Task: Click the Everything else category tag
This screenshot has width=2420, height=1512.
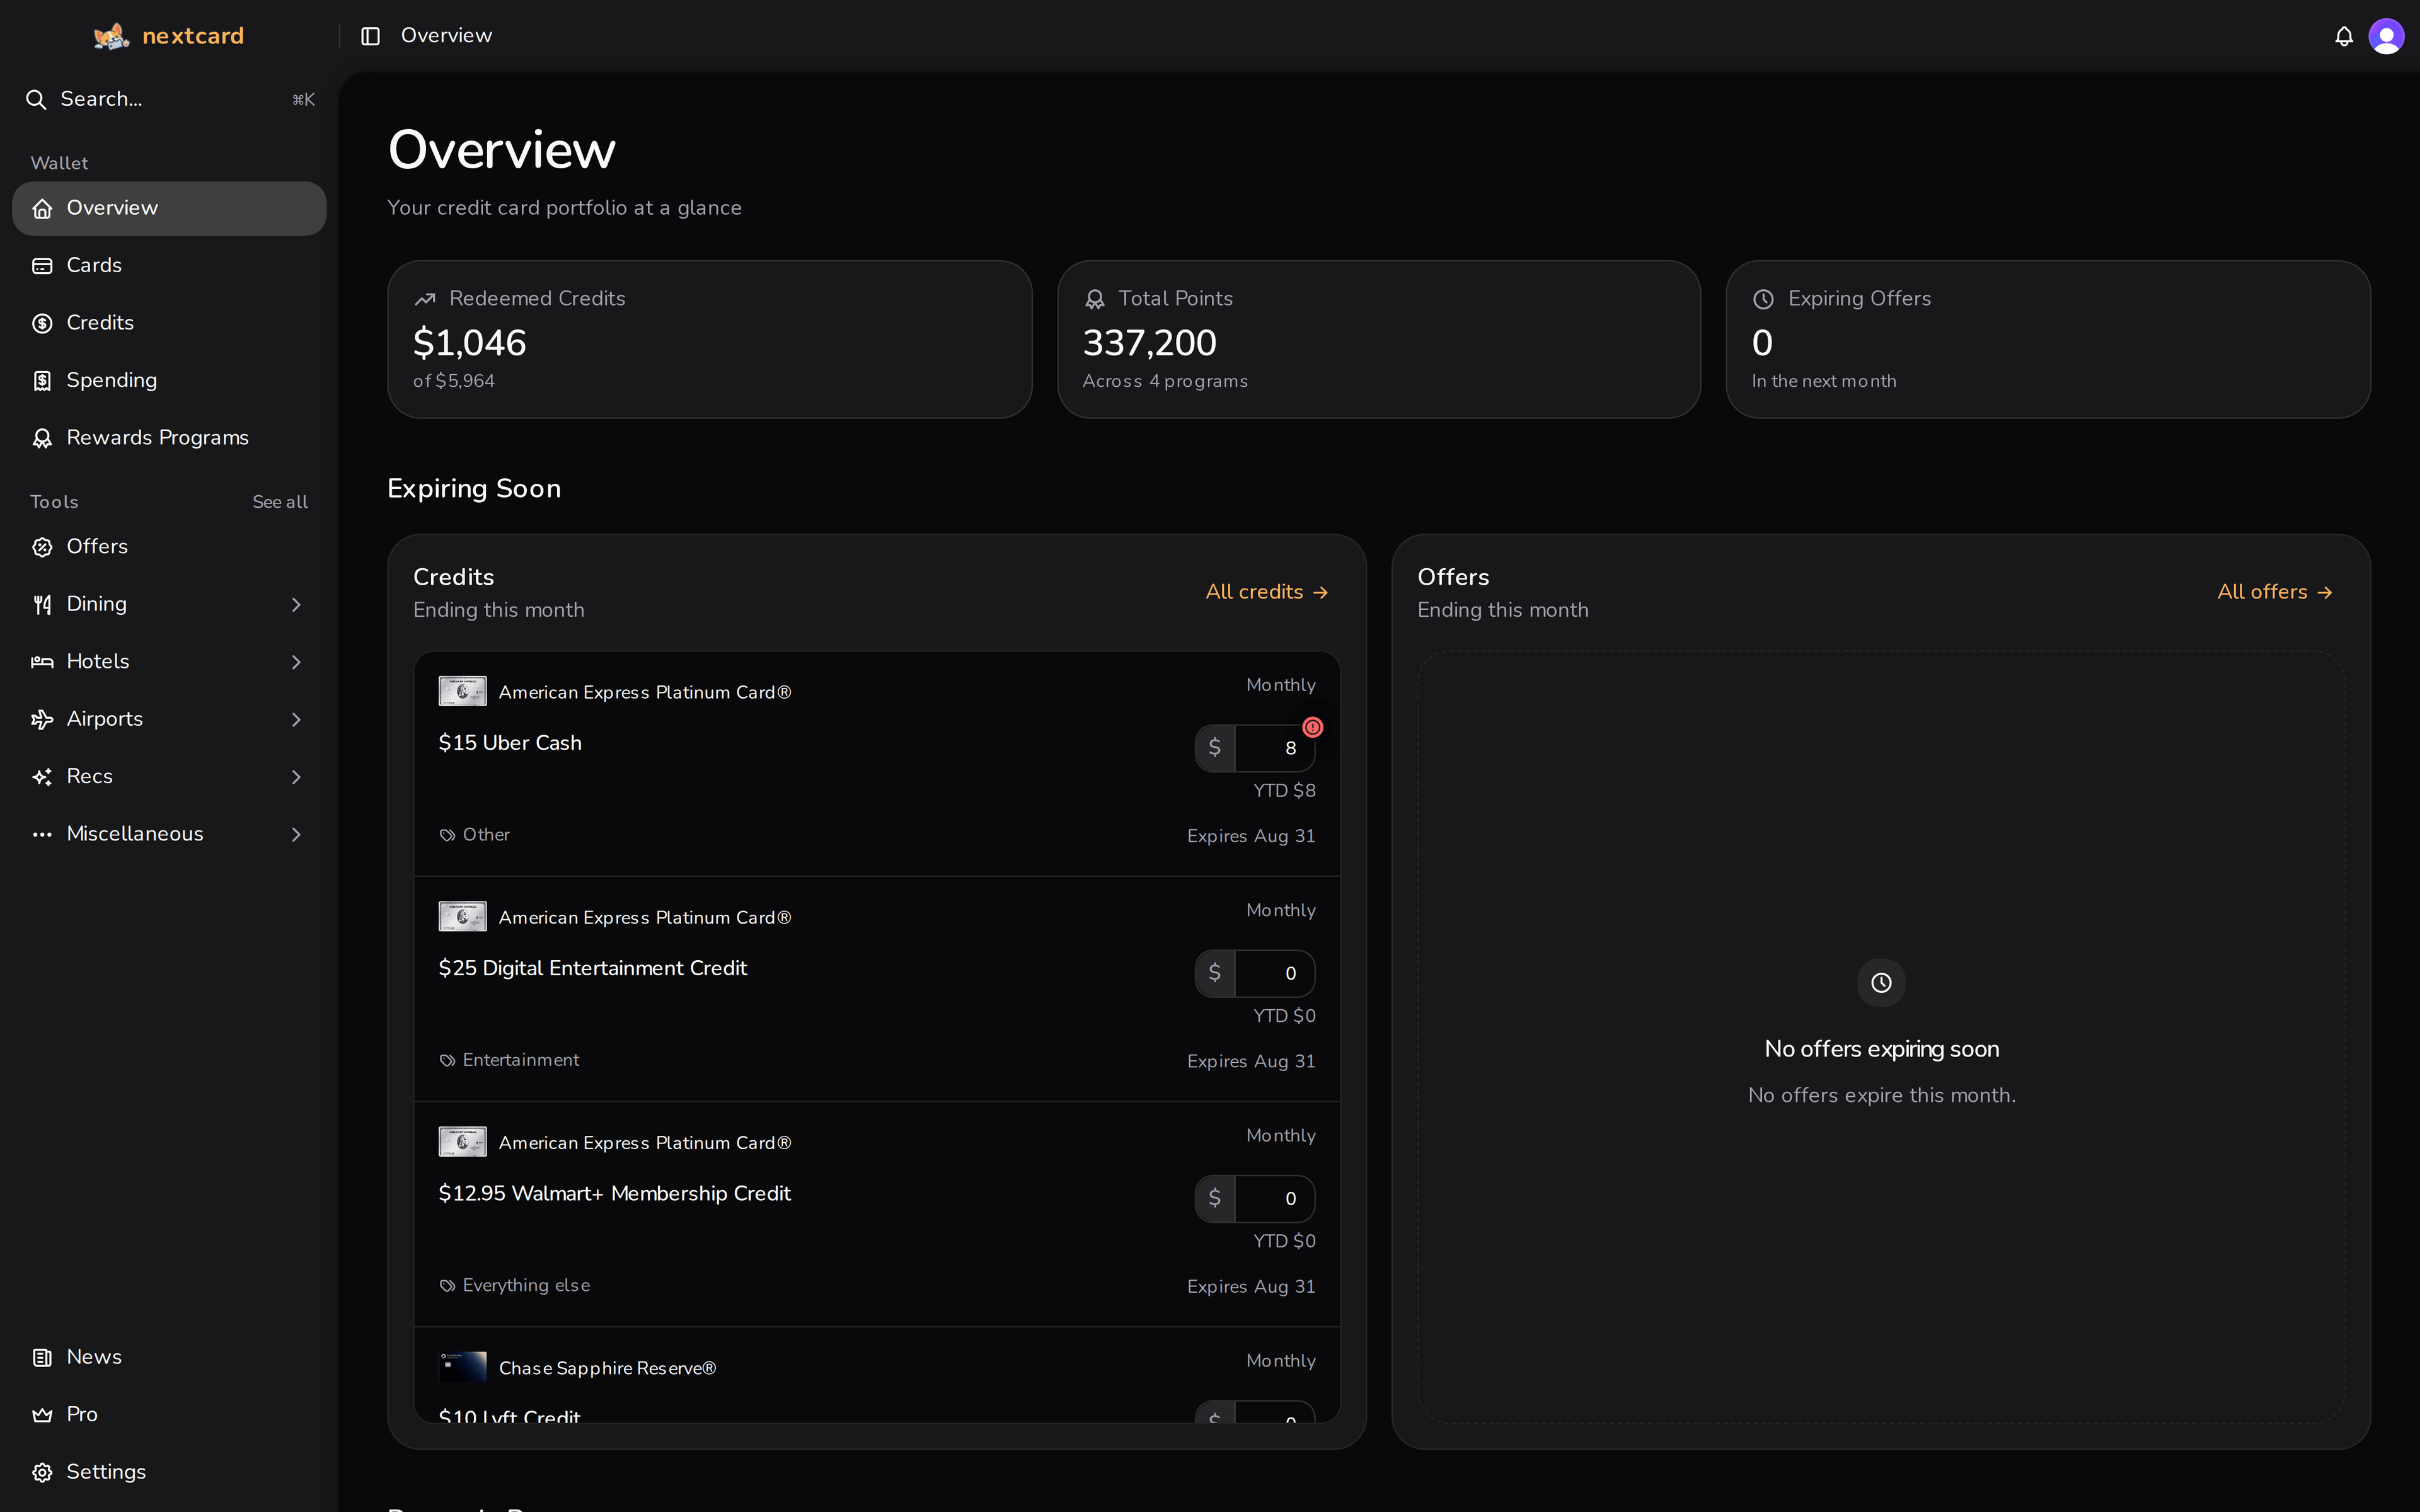Action: click(x=515, y=1285)
